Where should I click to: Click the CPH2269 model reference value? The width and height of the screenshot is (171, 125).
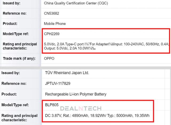click(52, 34)
